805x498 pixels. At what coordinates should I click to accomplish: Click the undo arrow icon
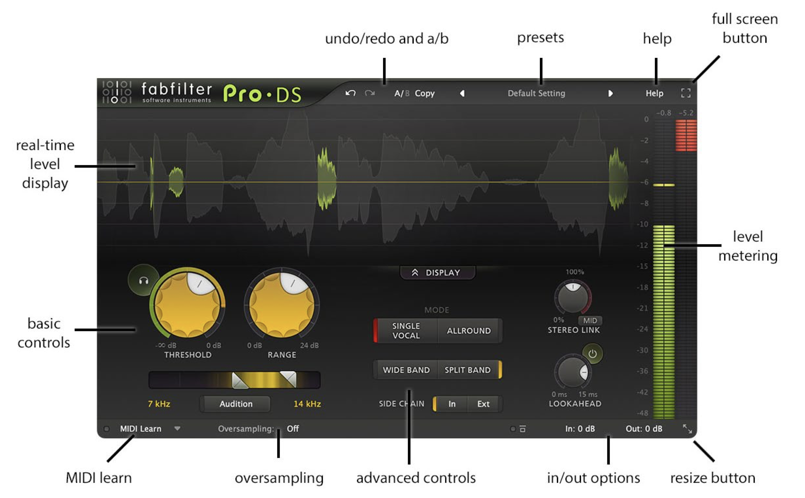[351, 93]
